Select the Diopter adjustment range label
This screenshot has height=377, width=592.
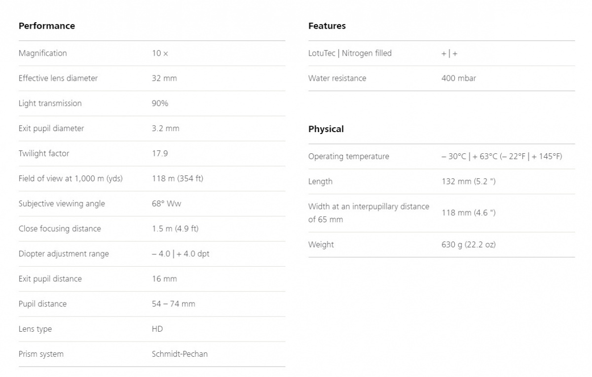pos(64,254)
